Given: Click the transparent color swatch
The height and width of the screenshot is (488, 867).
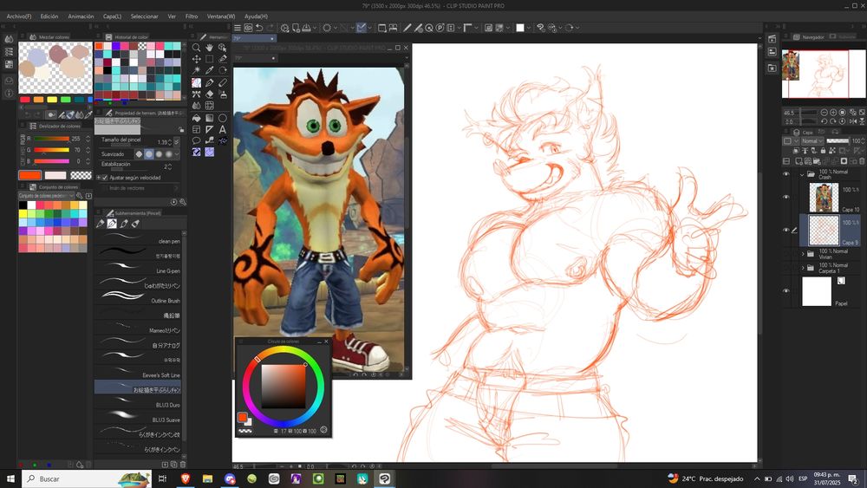Looking at the screenshot, I should (x=81, y=175).
